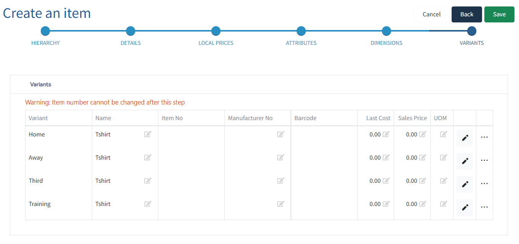Click pencil button in Third row
Viewport: 519px width, 244px height.
(x=465, y=184)
